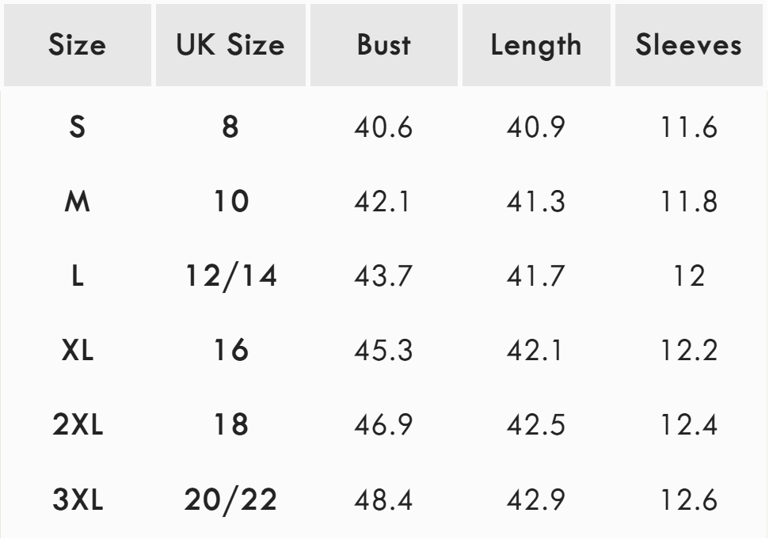This screenshot has width=769, height=547.
Task: Click the length value 41.3
Action: [536, 203]
